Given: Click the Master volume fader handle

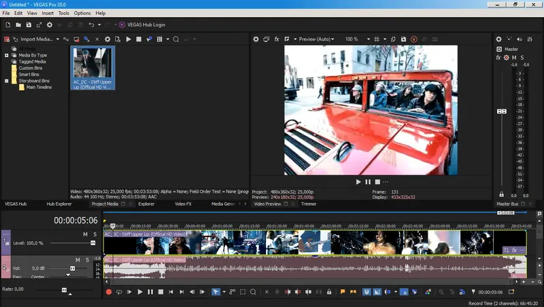Looking at the screenshot, I should pos(502,111).
